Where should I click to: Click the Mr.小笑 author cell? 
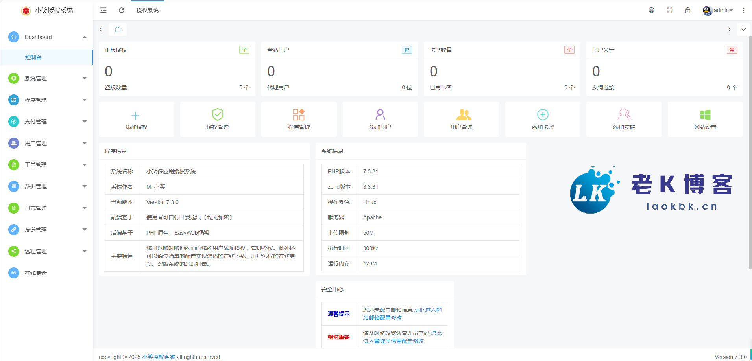pyautogui.click(x=222, y=187)
